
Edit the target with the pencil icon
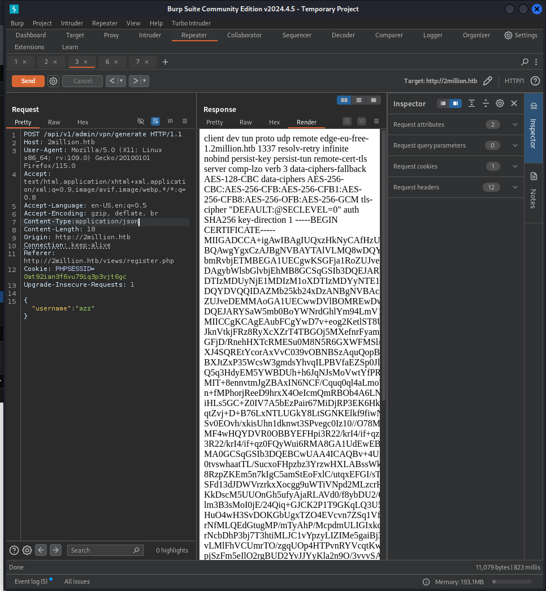488,81
